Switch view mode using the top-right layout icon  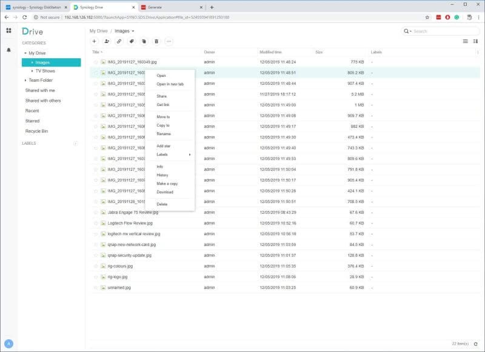(x=475, y=41)
